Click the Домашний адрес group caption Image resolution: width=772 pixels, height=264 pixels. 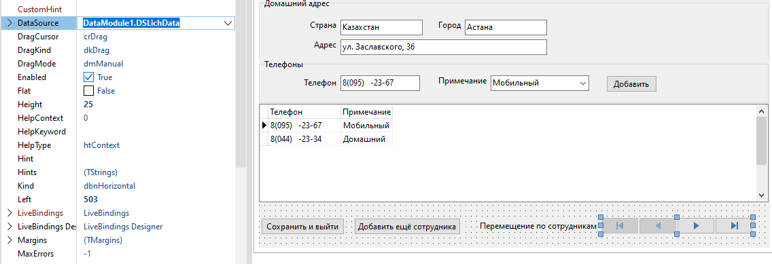click(297, 4)
